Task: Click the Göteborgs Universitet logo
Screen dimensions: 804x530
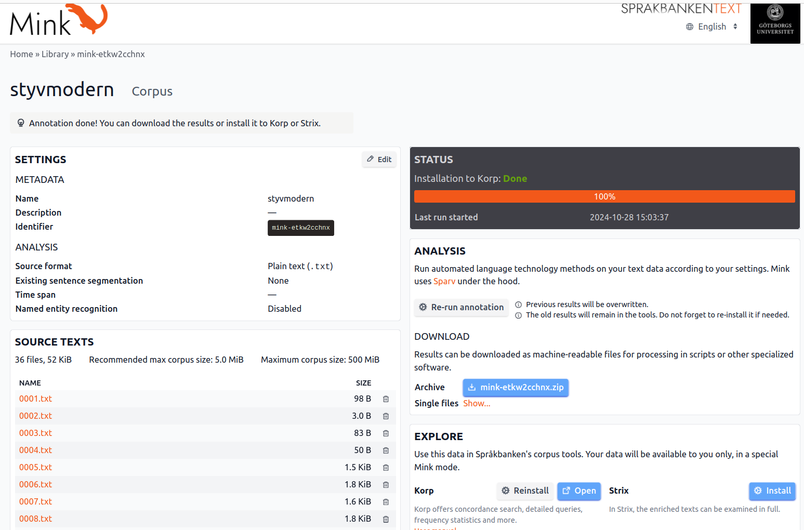Action: click(x=775, y=23)
